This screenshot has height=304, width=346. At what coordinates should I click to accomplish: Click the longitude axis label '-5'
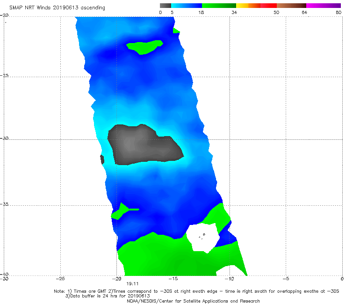286,279
